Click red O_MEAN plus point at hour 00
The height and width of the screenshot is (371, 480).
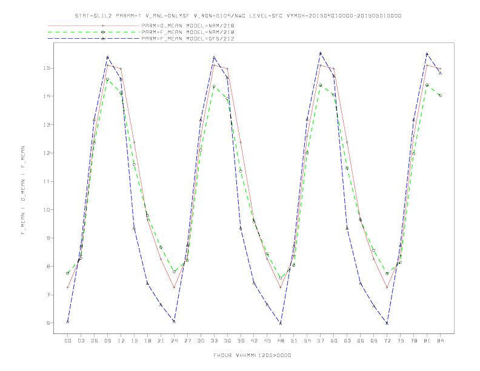click(68, 287)
